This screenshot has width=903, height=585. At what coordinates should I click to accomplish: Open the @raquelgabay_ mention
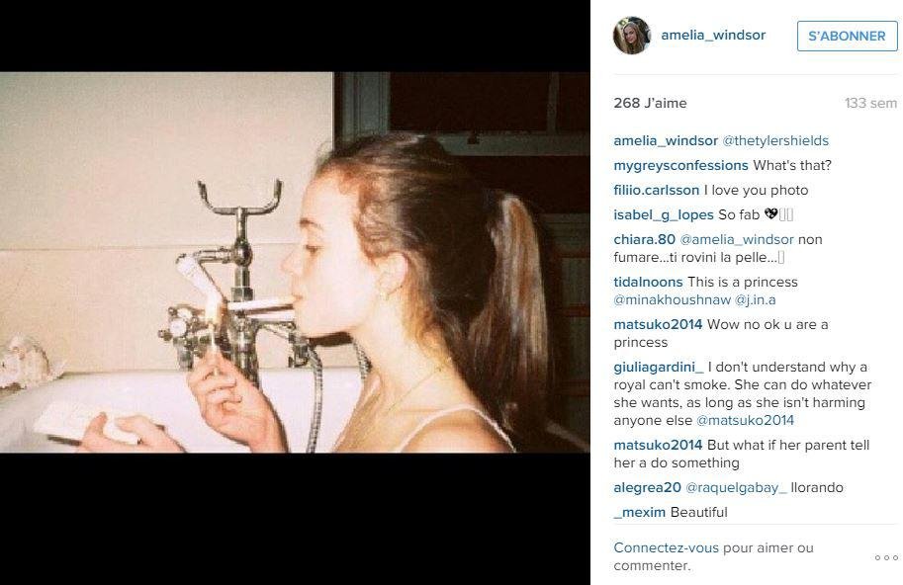pos(736,488)
